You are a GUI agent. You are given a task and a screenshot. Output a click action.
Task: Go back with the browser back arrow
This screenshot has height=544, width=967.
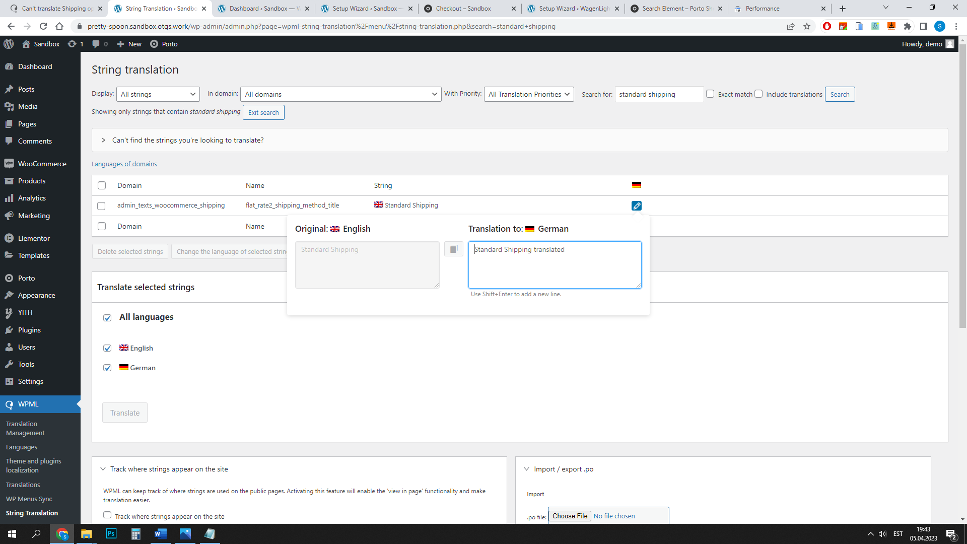(x=11, y=26)
